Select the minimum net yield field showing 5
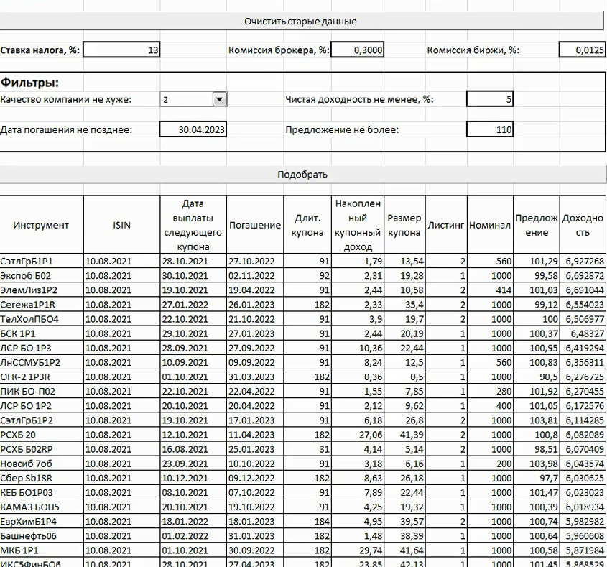 (x=490, y=99)
